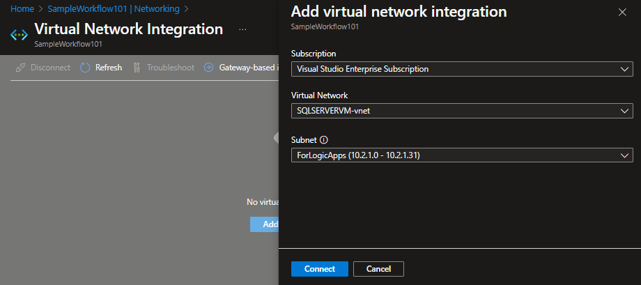Click the Subnet info icon

click(x=324, y=140)
